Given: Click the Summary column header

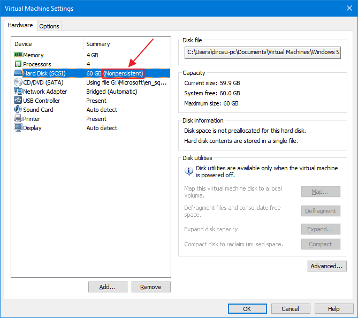Looking at the screenshot, I should [x=98, y=44].
